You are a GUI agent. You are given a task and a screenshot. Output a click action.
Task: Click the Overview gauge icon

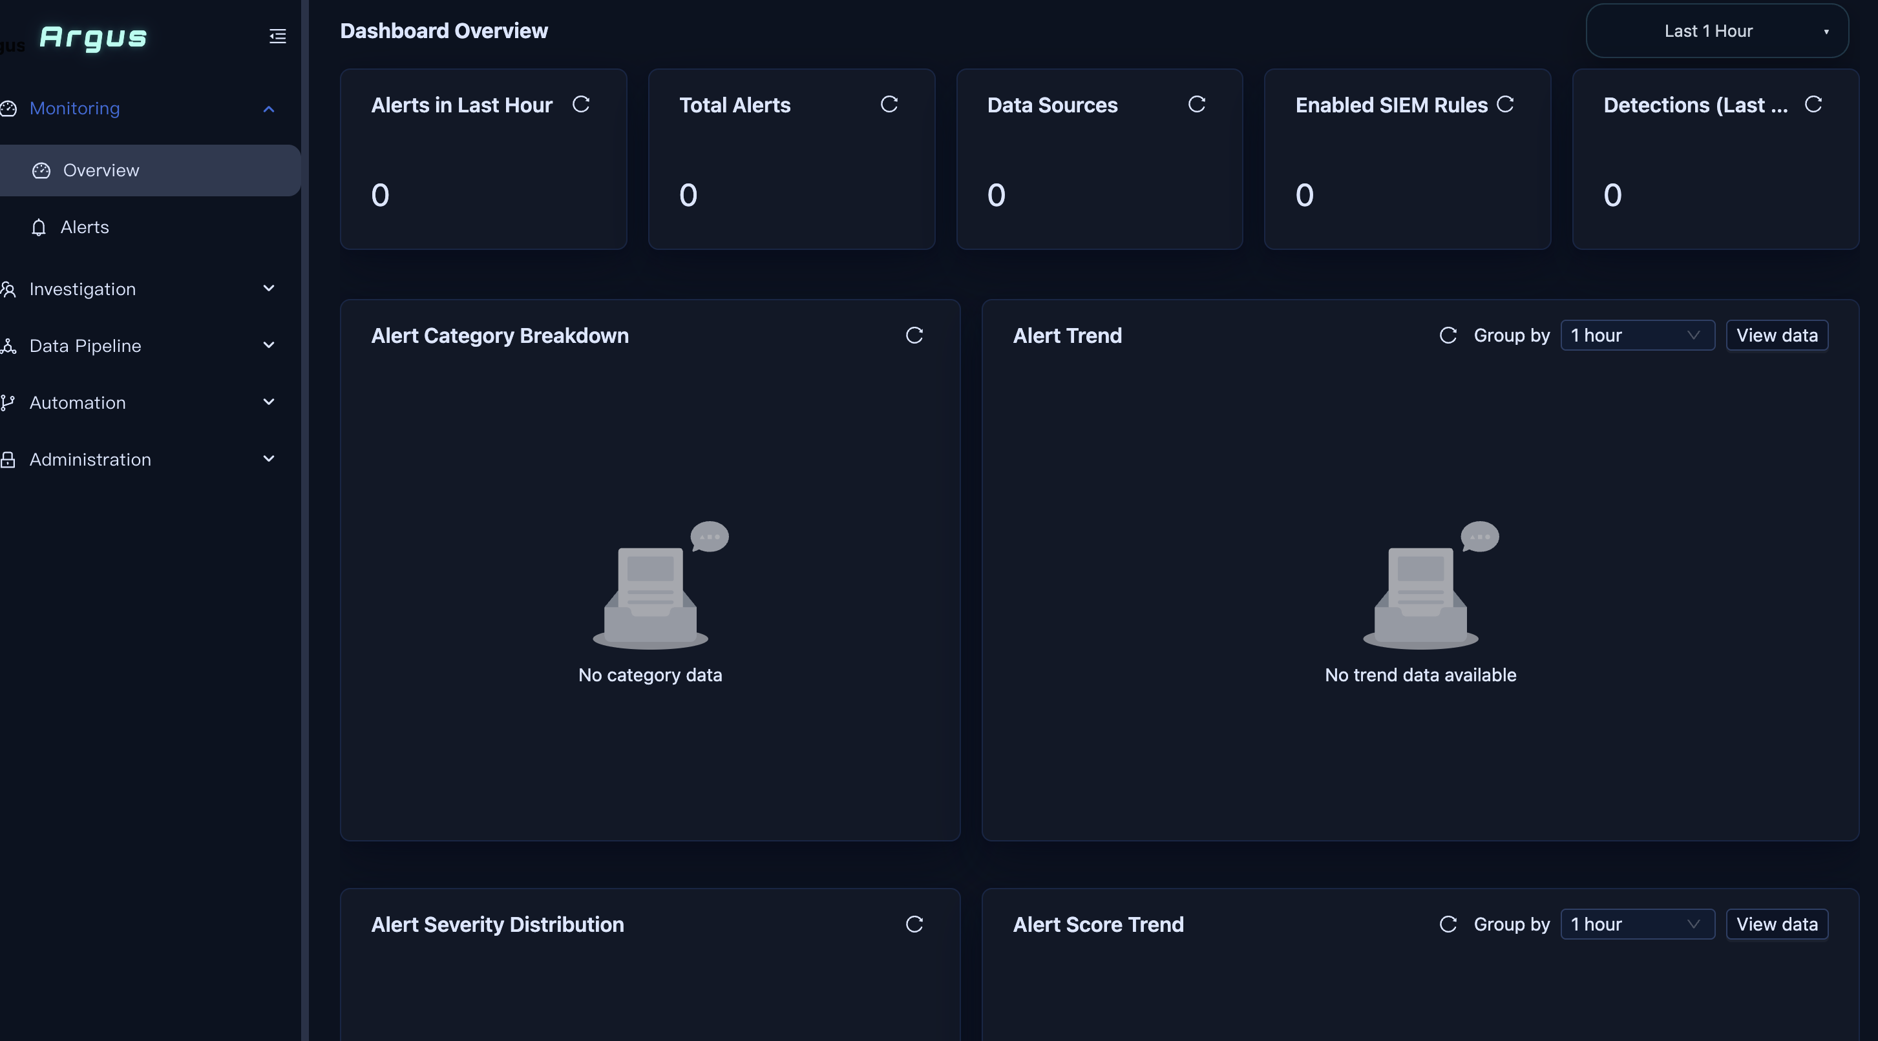pyautogui.click(x=41, y=170)
